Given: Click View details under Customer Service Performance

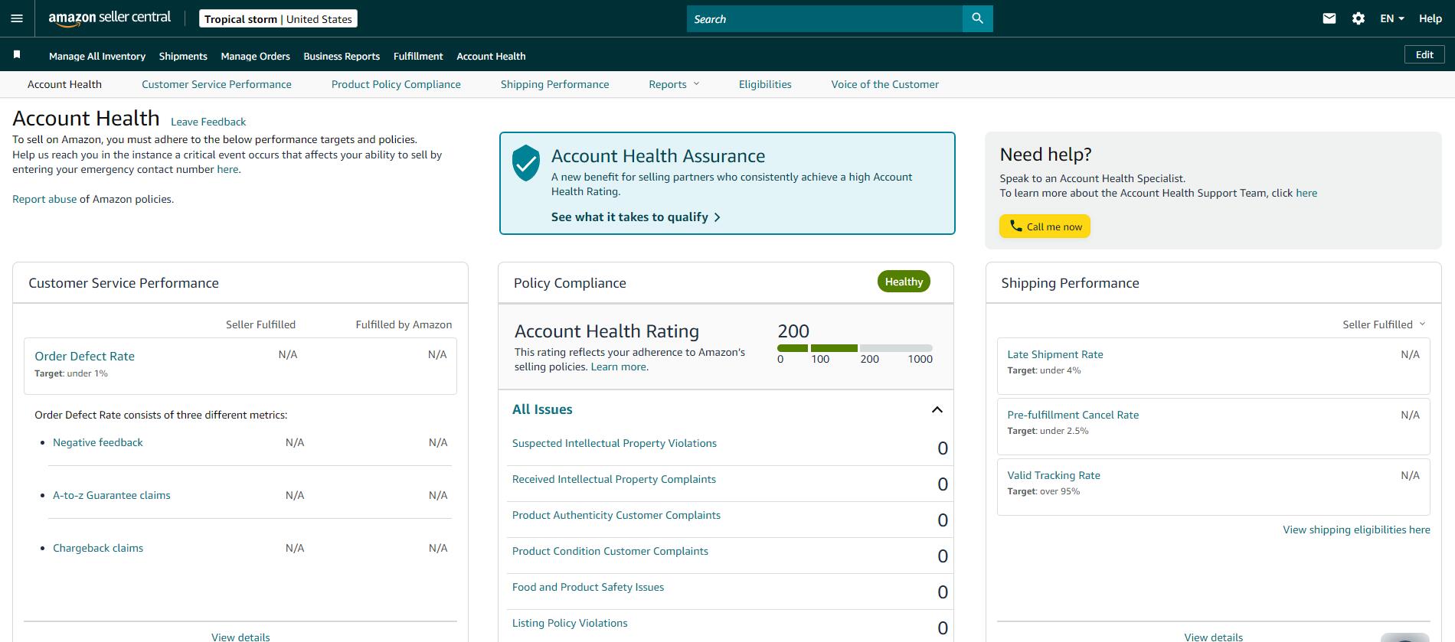Looking at the screenshot, I should (240, 637).
